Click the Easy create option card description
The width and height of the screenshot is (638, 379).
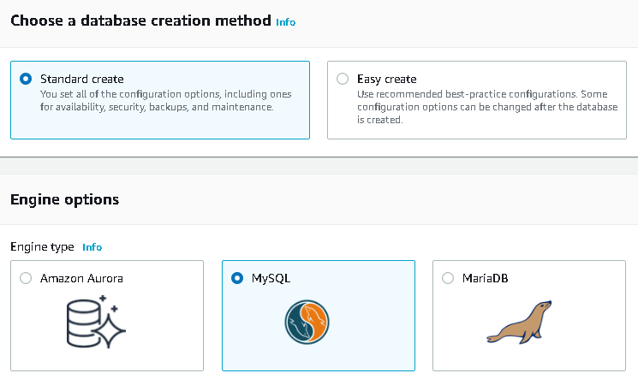pyautogui.click(x=480, y=106)
